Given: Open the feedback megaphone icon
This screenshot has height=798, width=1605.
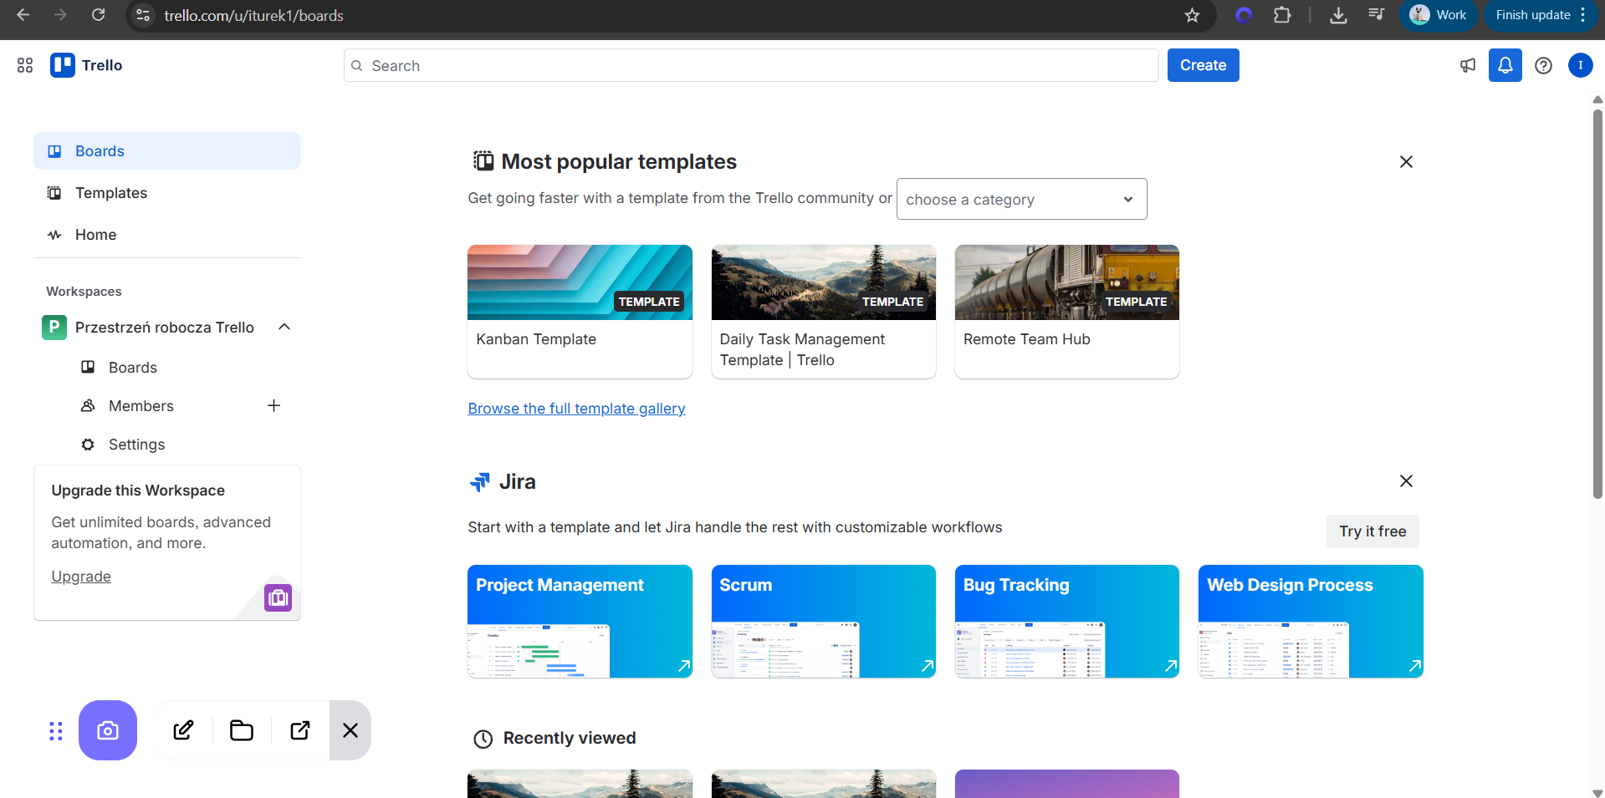Looking at the screenshot, I should tap(1467, 65).
